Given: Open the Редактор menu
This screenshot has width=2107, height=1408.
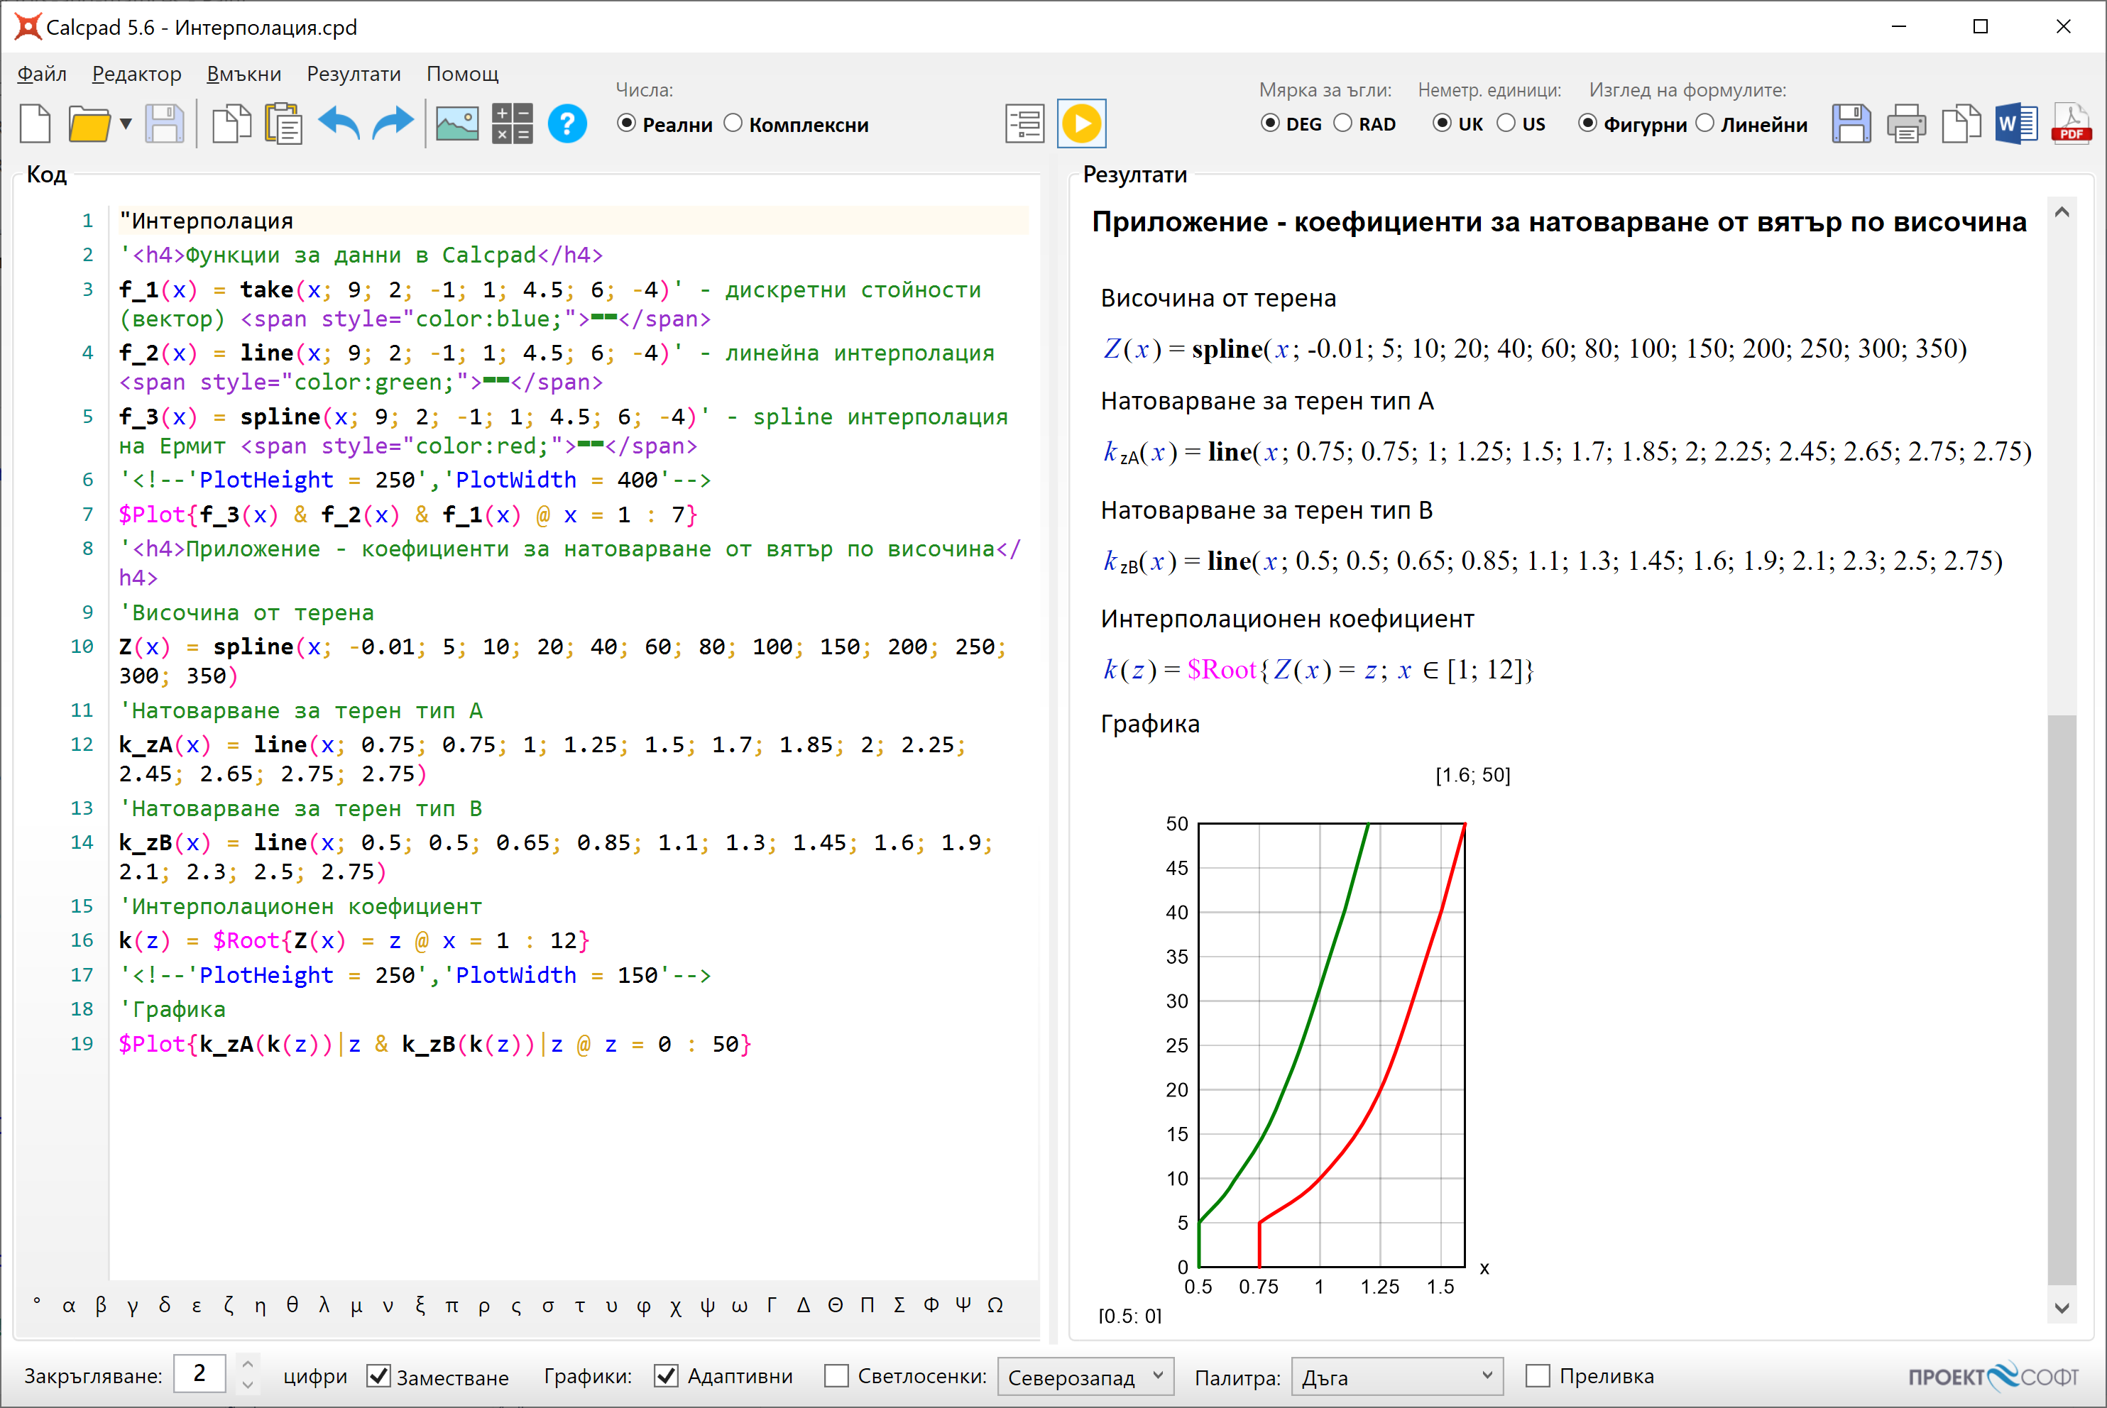Looking at the screenshot, I should pyautogui.click(x=136, y=74).
